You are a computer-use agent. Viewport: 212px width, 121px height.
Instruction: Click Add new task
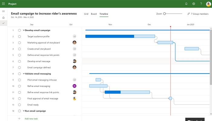(x=31, y=119)
